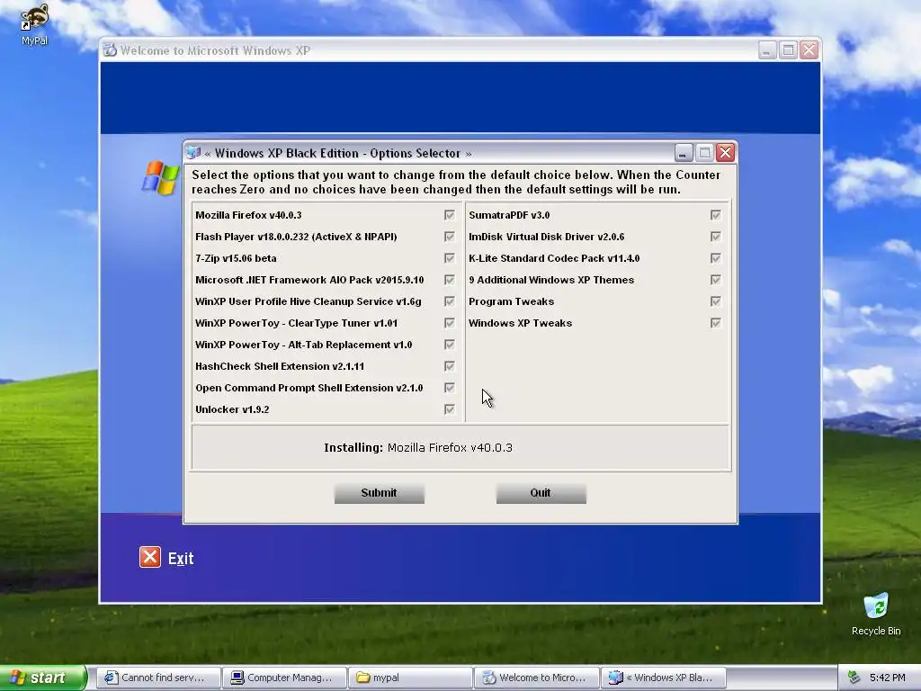Minimize the Welcome to Microsoft Windows XP window

766,50
